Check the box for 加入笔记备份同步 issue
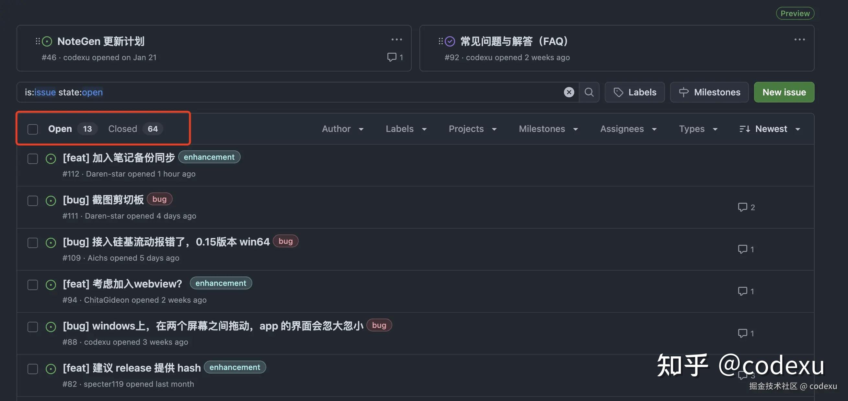Screen dimensions: 848x401 (x=33, y=159)
